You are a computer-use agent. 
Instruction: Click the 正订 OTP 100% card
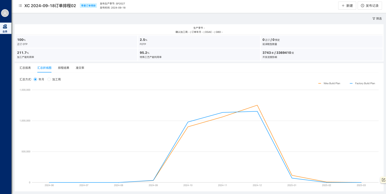(76, 42)
